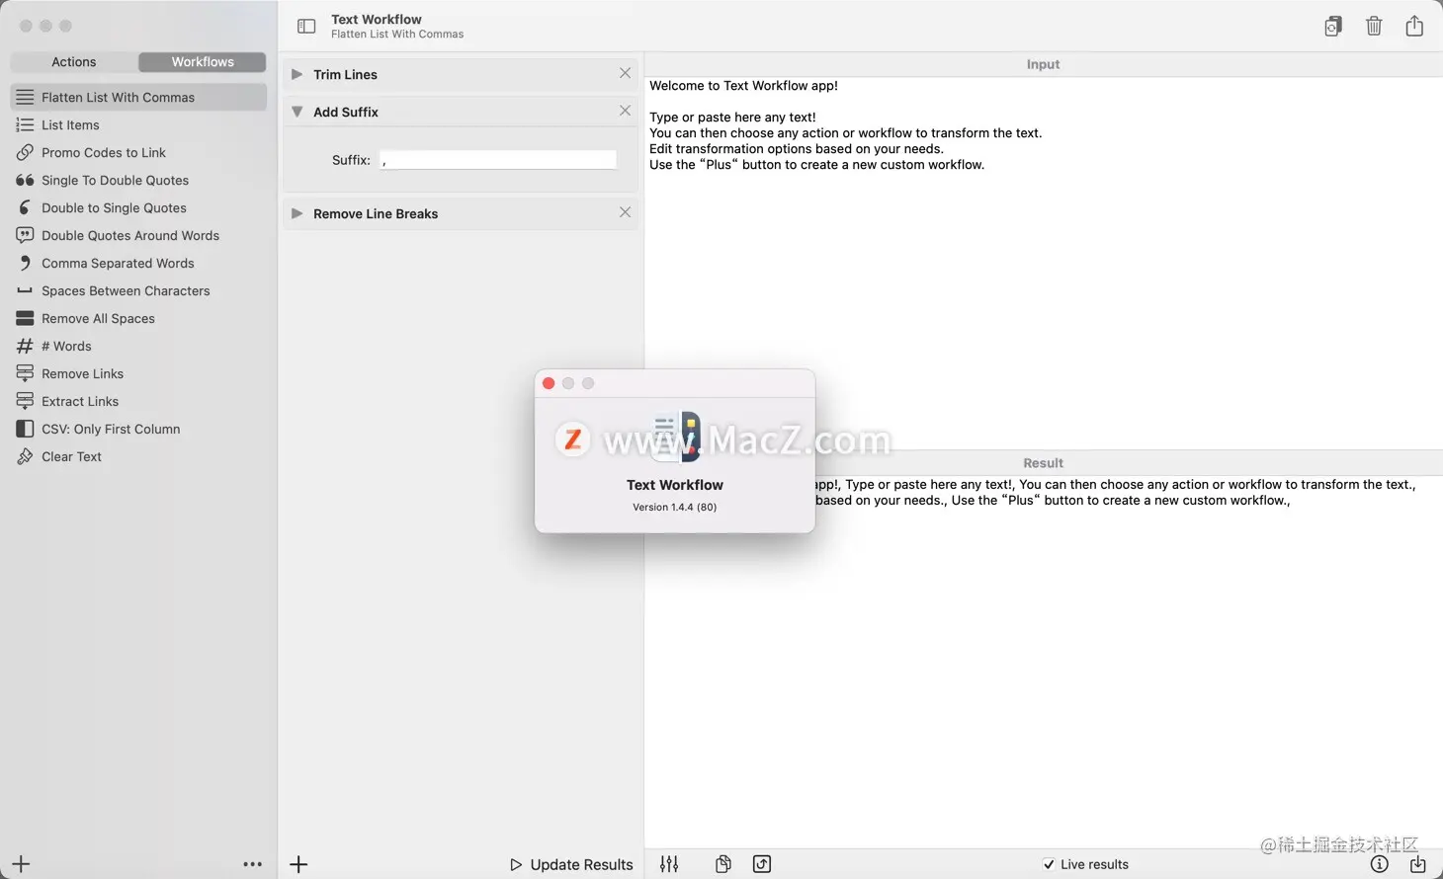Open the sliders settings icon

click(x=669, y=864)
